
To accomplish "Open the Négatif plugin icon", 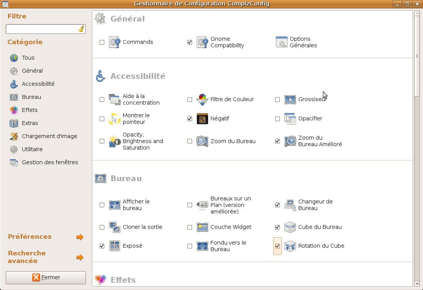I will point(202,119).
